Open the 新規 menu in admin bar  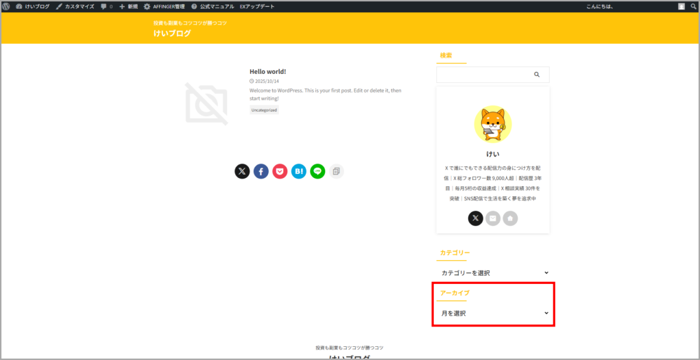click(128, 6)
